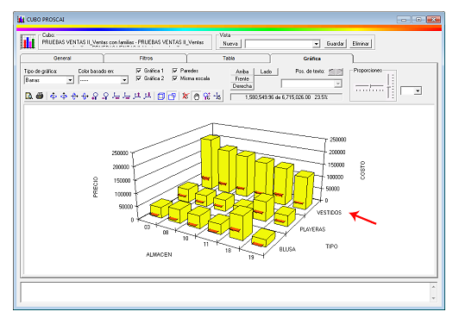Disable the Misma escala checkbox

pos(175,78)
